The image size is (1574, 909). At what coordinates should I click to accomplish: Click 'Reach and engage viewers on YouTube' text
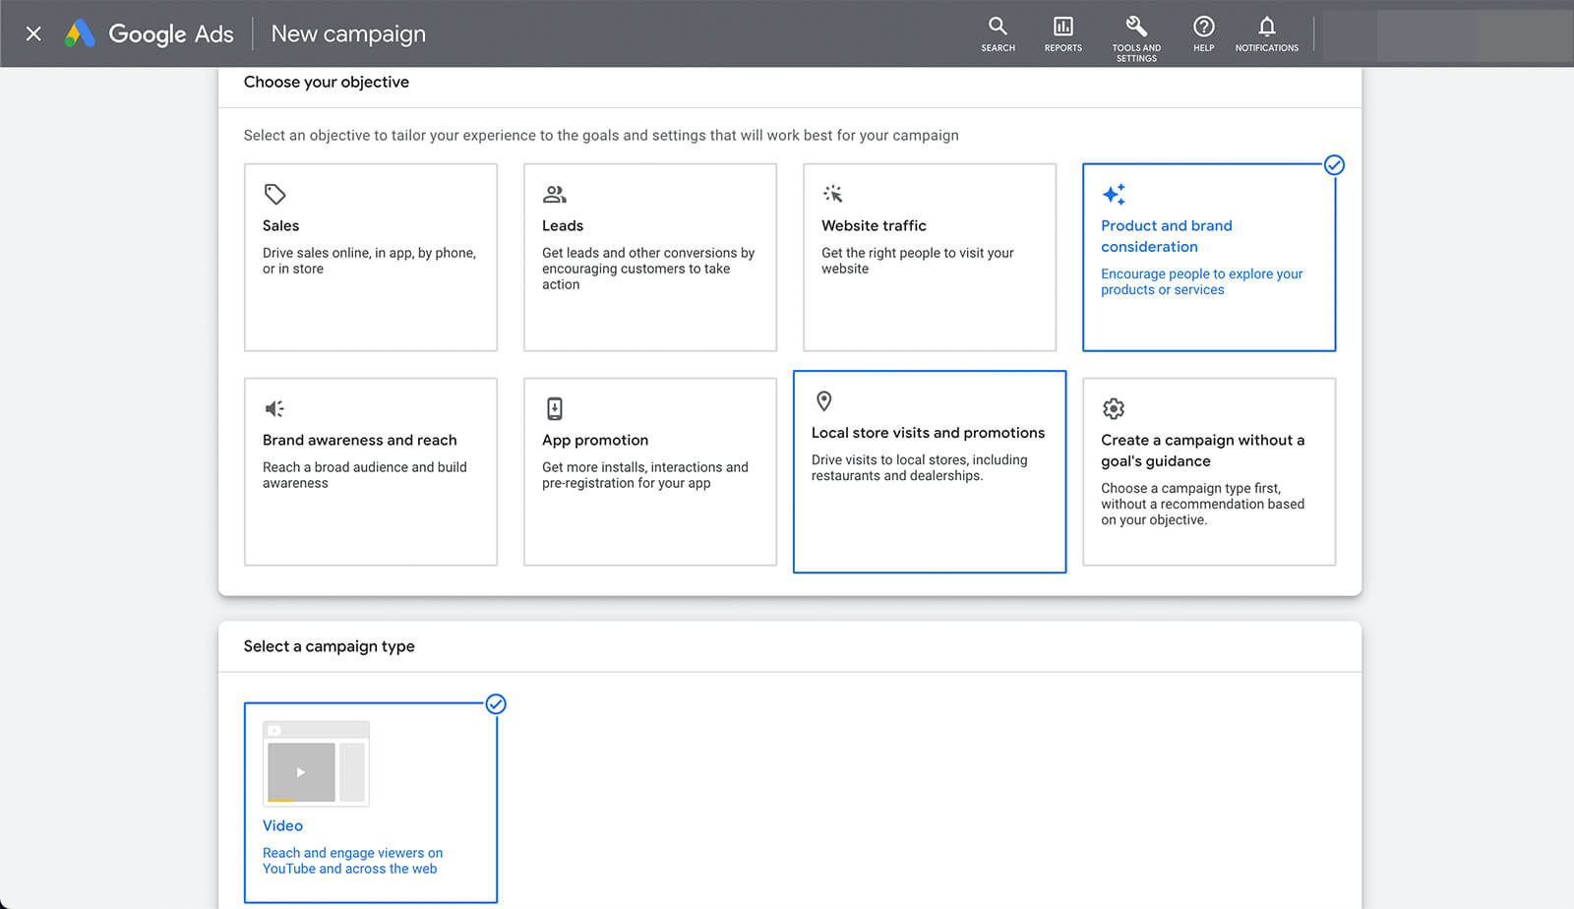(352, 861)
